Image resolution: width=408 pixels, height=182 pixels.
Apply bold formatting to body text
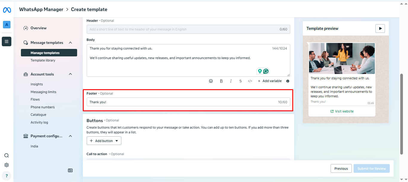coord(221,81)
